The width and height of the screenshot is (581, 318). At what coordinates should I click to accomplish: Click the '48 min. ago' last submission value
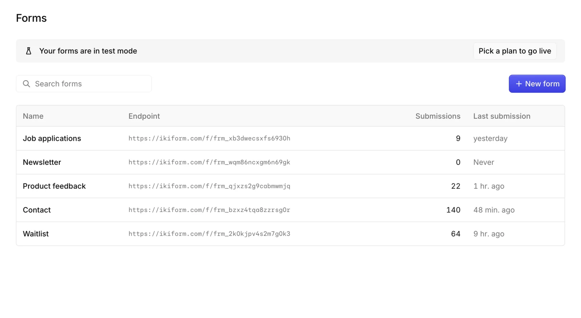point(494,210)
